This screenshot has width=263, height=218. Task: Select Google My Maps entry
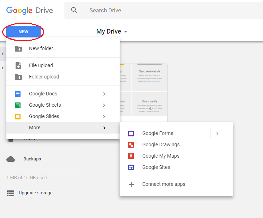pyautogui.click(x=176, y=156)
